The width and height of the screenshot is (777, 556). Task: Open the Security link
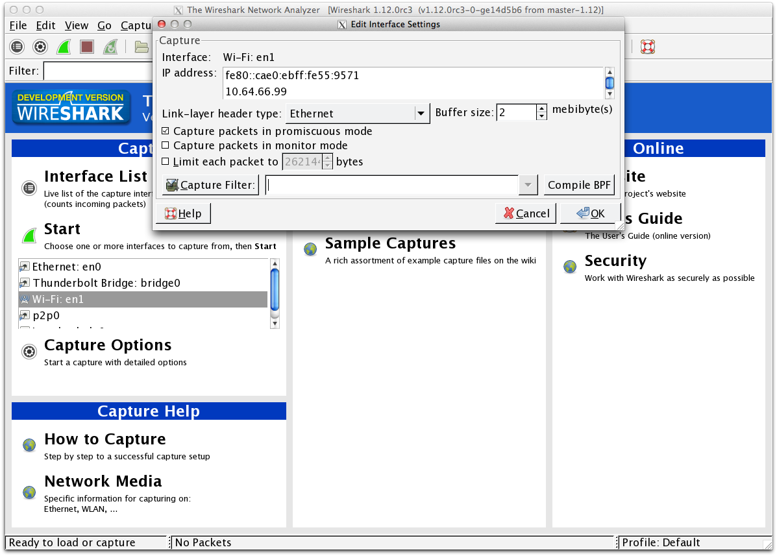[615, 261]
